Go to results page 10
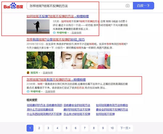Screen dimensions: 163x134 (112, 128)
